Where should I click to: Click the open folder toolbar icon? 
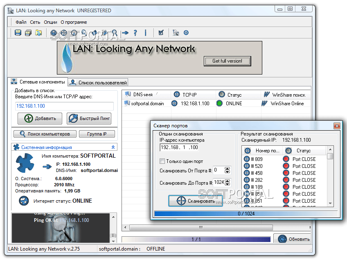click(x=38, y=33)
